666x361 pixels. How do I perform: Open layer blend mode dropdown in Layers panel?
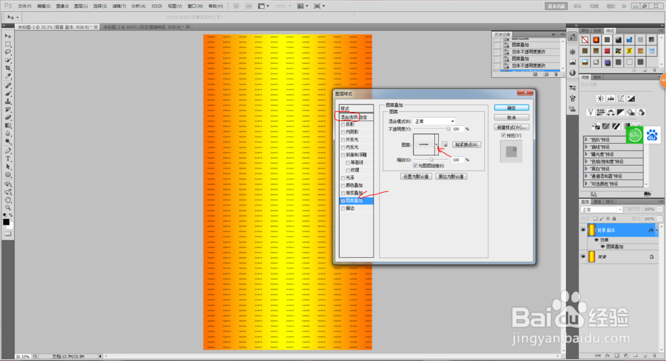pyautogui.click(x=601, y=210)
